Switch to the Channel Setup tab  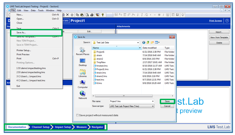click(x=41, y=127)
